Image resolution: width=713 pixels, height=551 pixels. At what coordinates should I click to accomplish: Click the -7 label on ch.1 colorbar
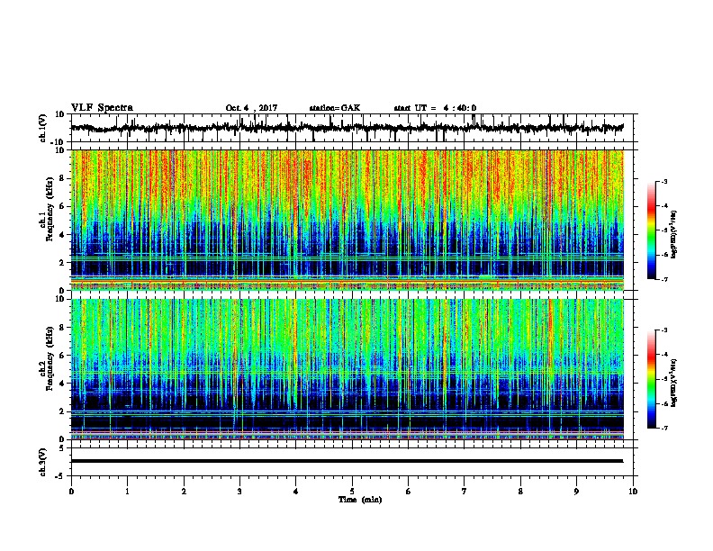(x=663, y=279)
